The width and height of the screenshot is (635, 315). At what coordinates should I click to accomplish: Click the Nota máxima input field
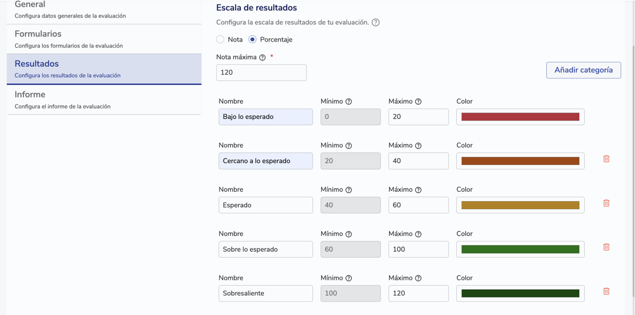261,73
